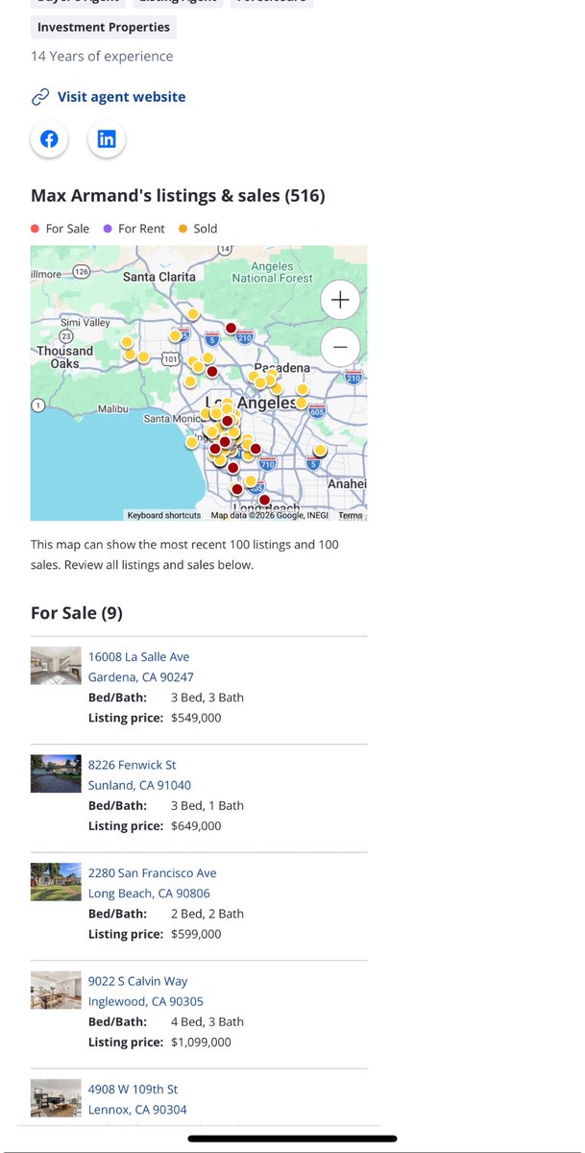View photo thumbnail for 16008 La Salle Ave
Image resolution: width=585 pixels, height=1153 pixels.
56,665
